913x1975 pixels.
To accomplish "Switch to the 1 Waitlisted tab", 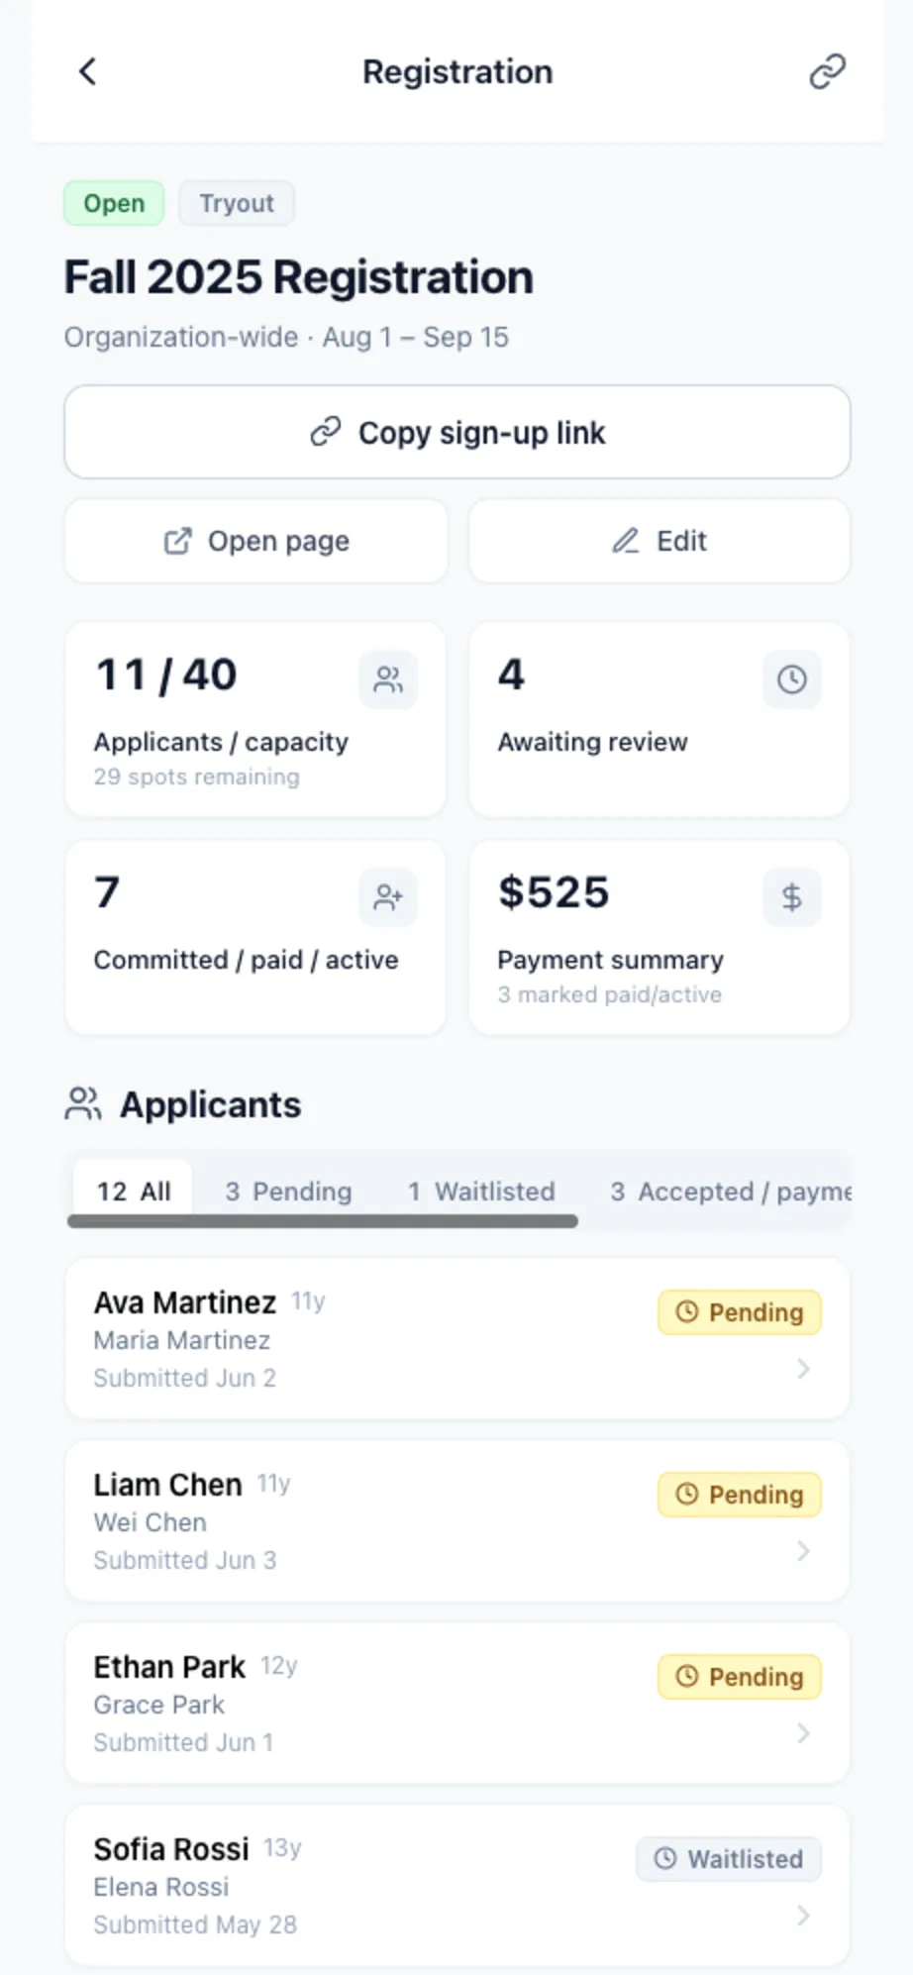I will pyautogui.click(x=481, y=1192).
